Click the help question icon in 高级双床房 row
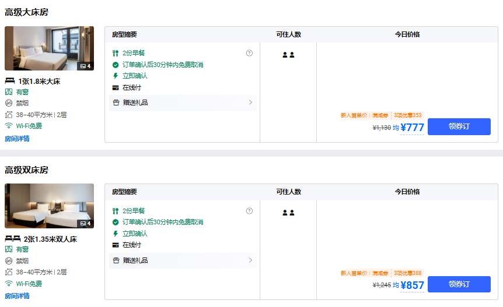Viewport: 503px width, 307px height. click(x=249, y=211)
